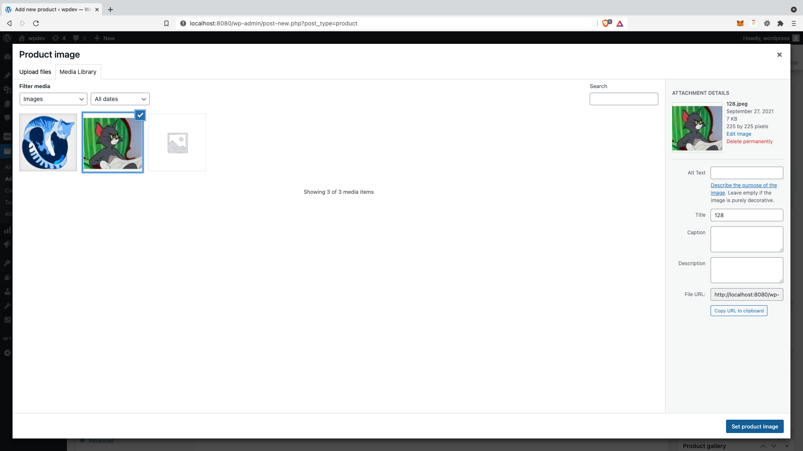Open wpdev site home link
Image resolution: width=803 pixels, height=451 pixels.
click(x=32, y=38)
